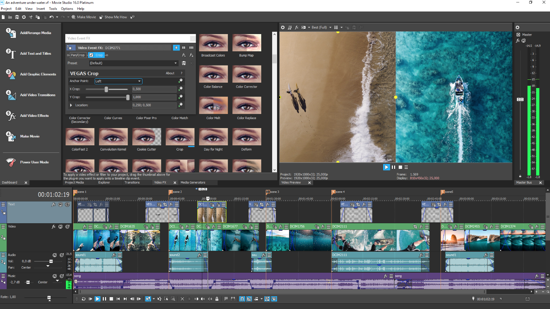The image size is (550, 309).
Task: Save the preset with the disk icon beside Preset
Action: (184, 63)
